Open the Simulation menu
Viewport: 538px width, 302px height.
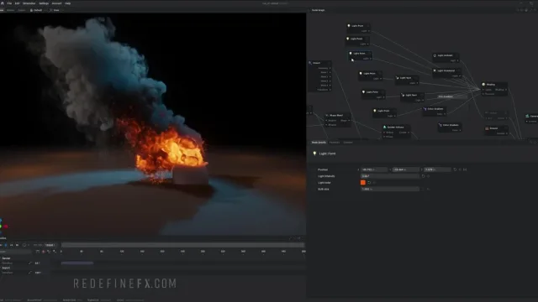pos(29,3)
